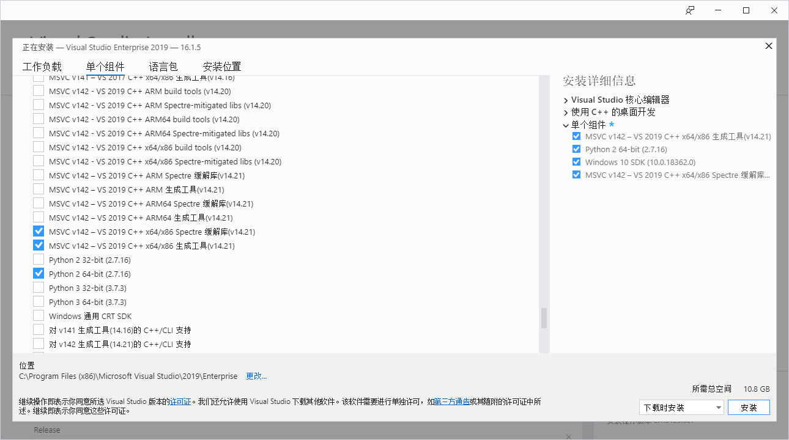Check Python 3 32-bit (3.7.3)
The width and height of the screenshot is (789, 440).
[39, 288]
